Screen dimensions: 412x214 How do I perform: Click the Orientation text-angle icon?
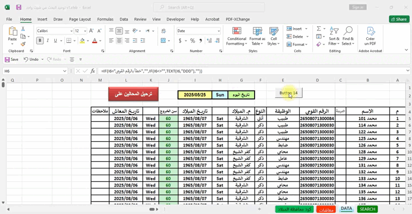click(135, 31)
